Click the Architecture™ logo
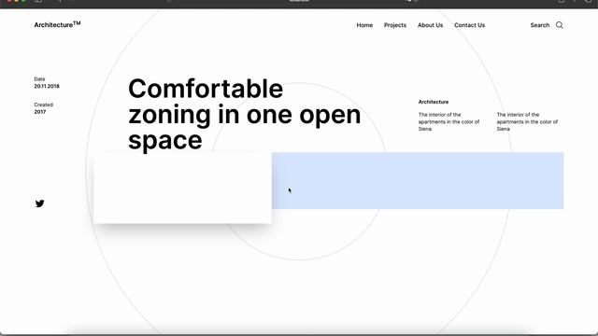Image resolution: width=598 pixels, height=336 pixels. point(57,25)
